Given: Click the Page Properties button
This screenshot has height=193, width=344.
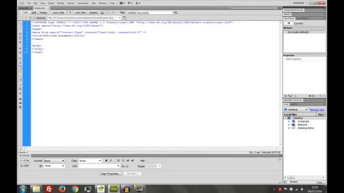Looking at the screenshot, I should tap(110, 174).
